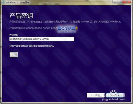This screenshot has width=133, height=104.
Task: Open the on-screen keyboard icon
Action: (14, 55)
